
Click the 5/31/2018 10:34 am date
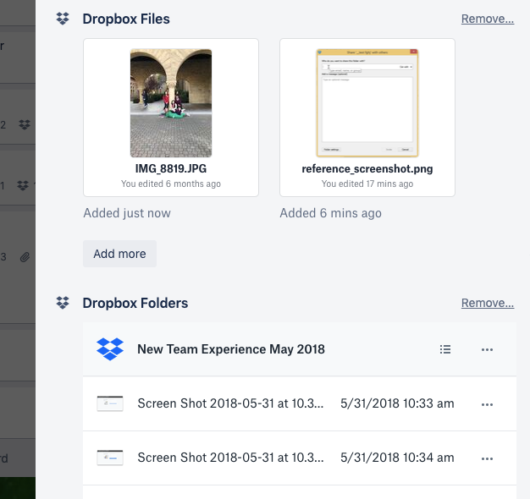pos(397,458)
